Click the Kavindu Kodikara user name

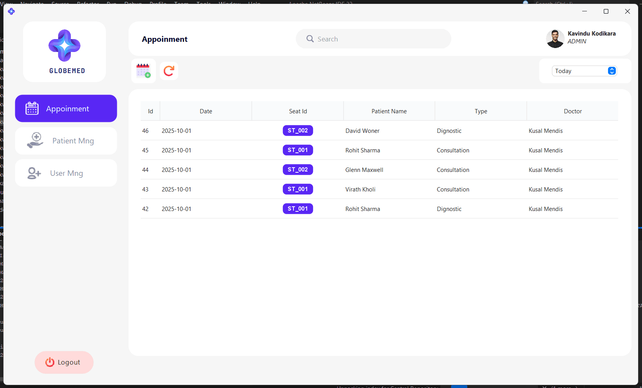(x=592, y=34)
